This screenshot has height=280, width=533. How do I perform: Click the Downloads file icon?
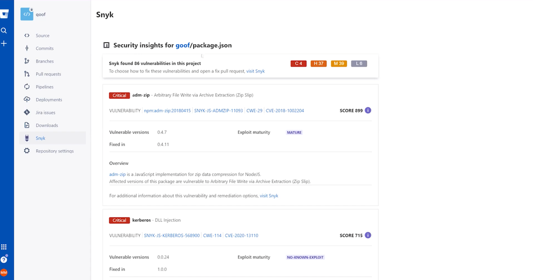click(x=27, y=125)
